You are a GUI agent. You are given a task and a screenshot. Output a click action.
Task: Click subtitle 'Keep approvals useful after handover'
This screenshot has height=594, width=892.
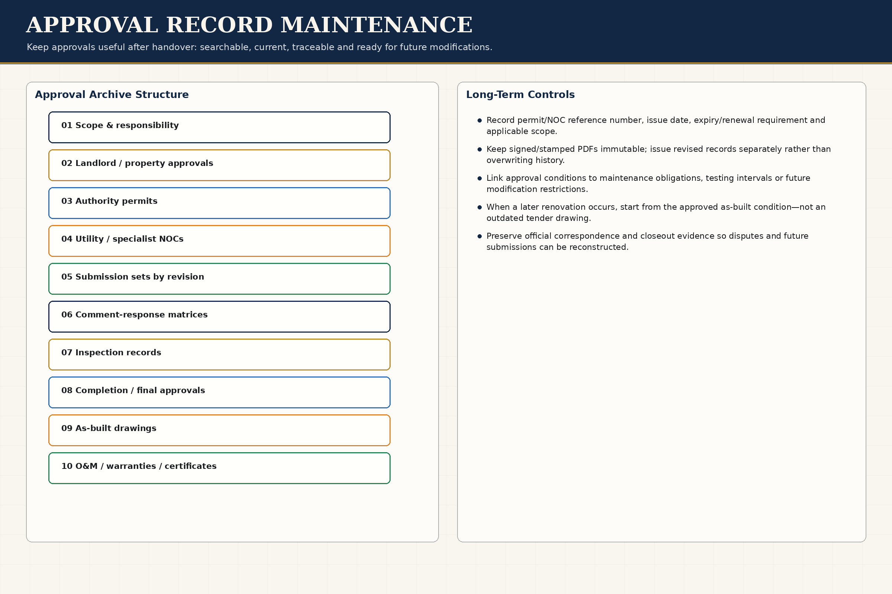pos(259,48)
